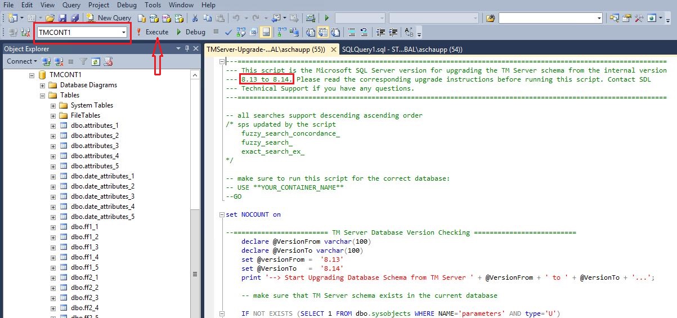Viewport: 677px width, 318px height.
Task: Open the empty Find combo box
Action: point(550,18)
